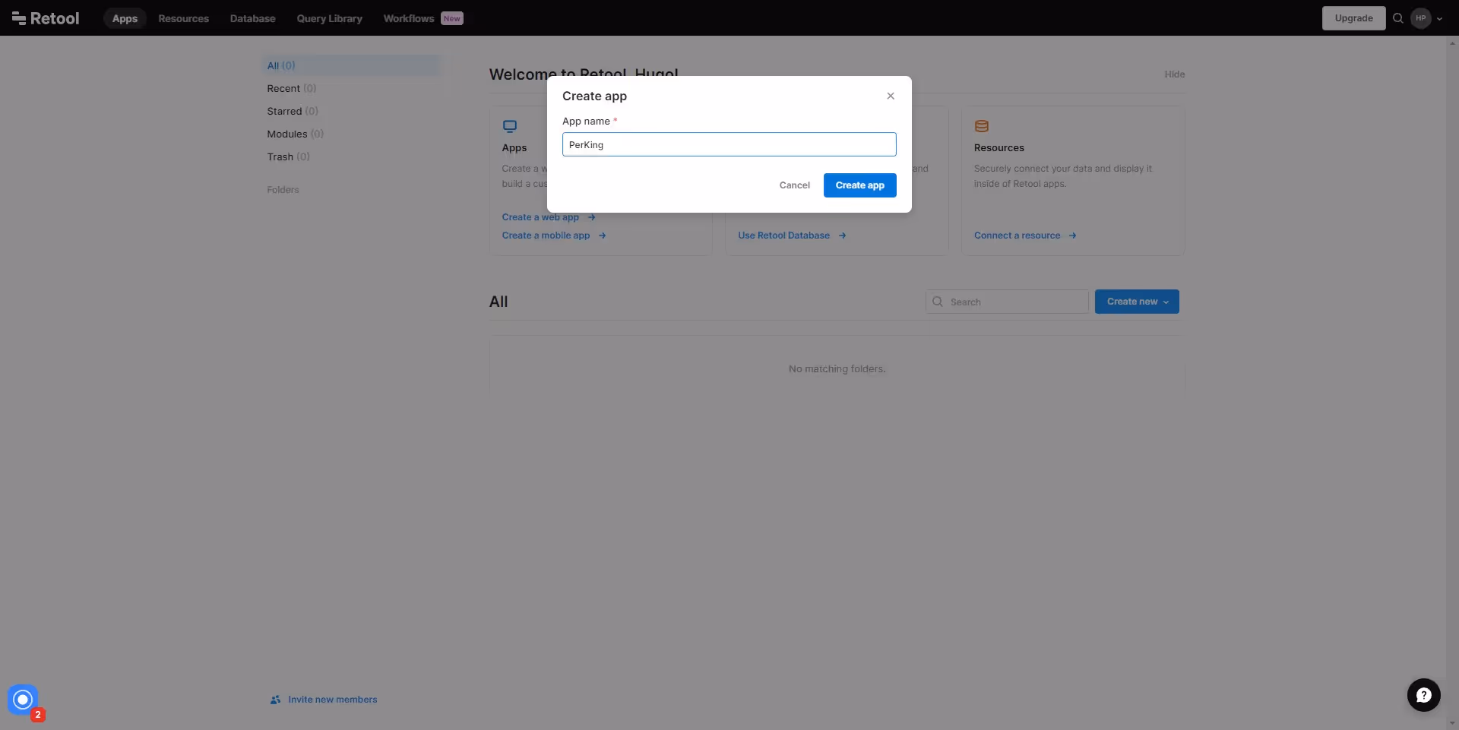Screen dimensions: 1459x730
Task: Click the Upgrade button
Action: pos(1353,18)
